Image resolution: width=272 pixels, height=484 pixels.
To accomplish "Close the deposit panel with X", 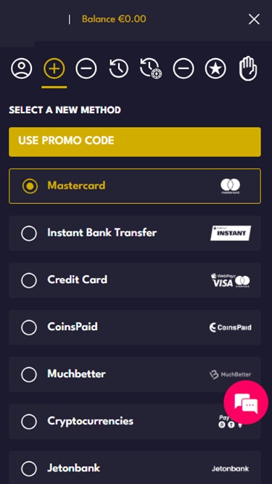I will click(x=254, y=20).
